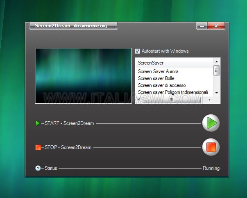Toggle Autostart with Windows checkbox
This screenshot has width=247, height=198.
137,51
